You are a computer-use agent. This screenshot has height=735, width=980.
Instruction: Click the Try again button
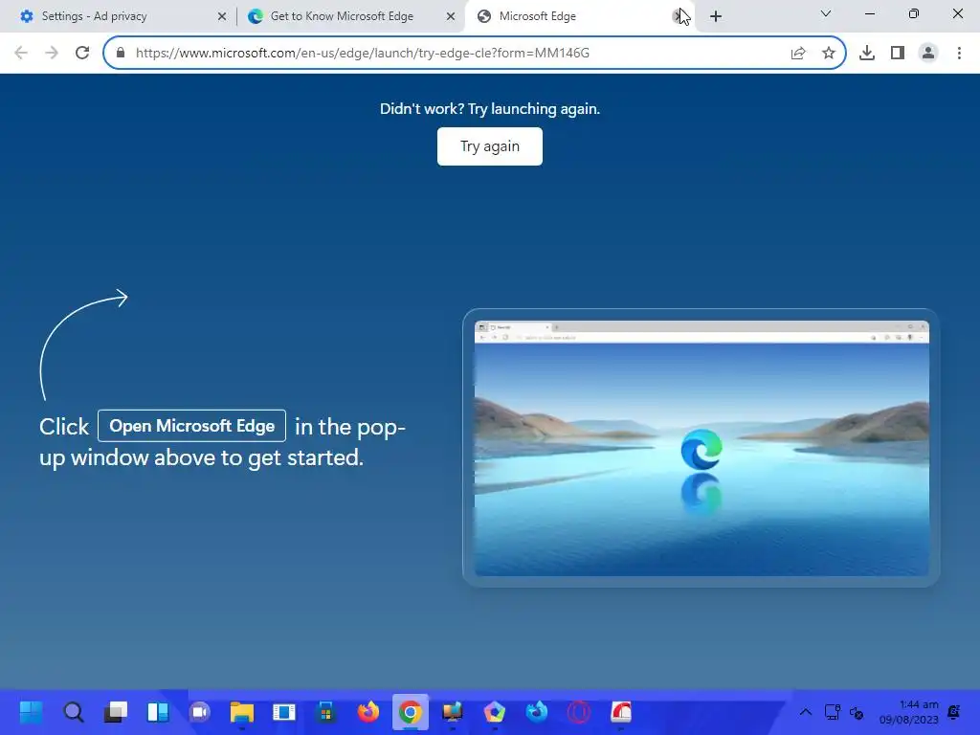[489, 146]
